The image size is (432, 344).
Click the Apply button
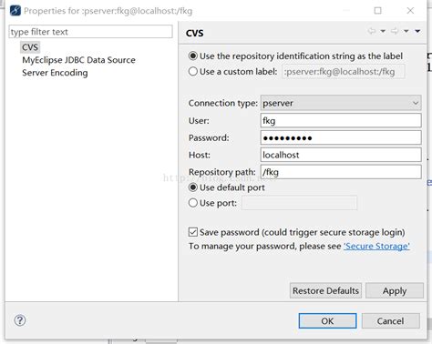[395, 290]
